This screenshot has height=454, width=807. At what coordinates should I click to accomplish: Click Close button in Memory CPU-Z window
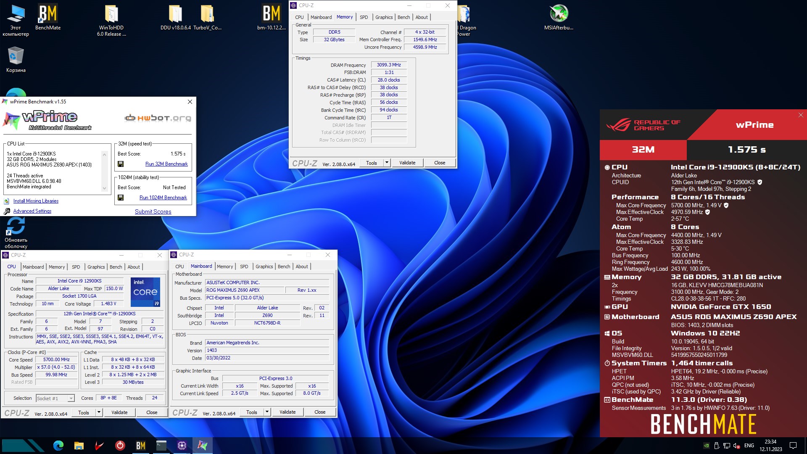(440, 163)
